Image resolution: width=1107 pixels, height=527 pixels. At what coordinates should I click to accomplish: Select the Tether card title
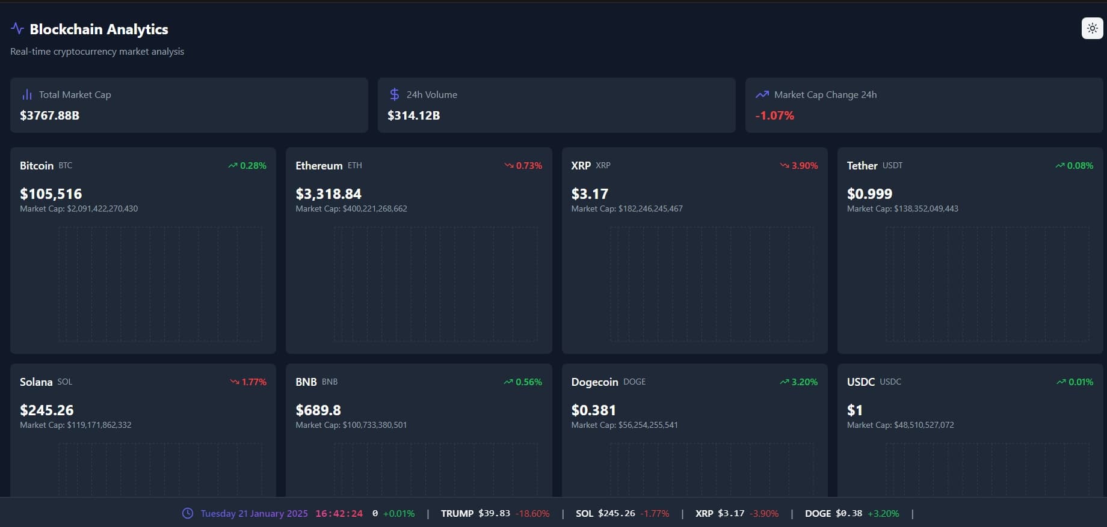pos(862,165)
